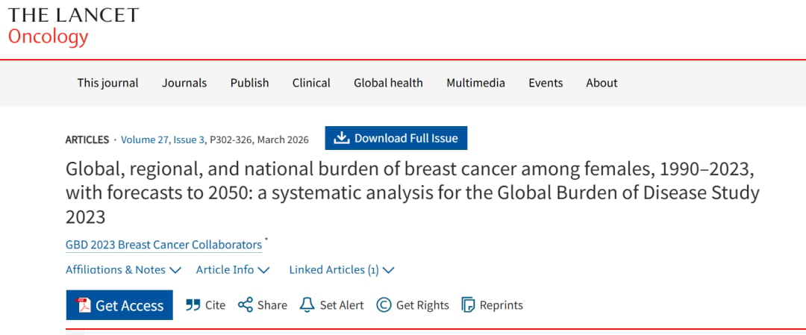This screenshot has height=335, width=806.
Task: Open the Events menu
Action: tap(546, 83)
